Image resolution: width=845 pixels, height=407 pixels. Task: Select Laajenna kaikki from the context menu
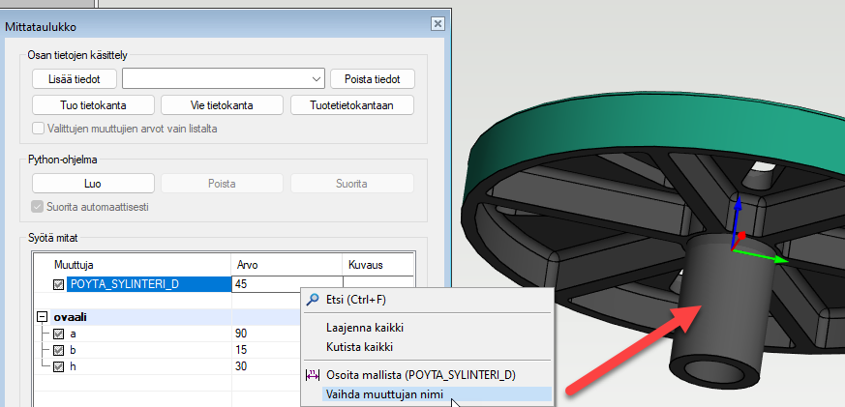(364, 328)
